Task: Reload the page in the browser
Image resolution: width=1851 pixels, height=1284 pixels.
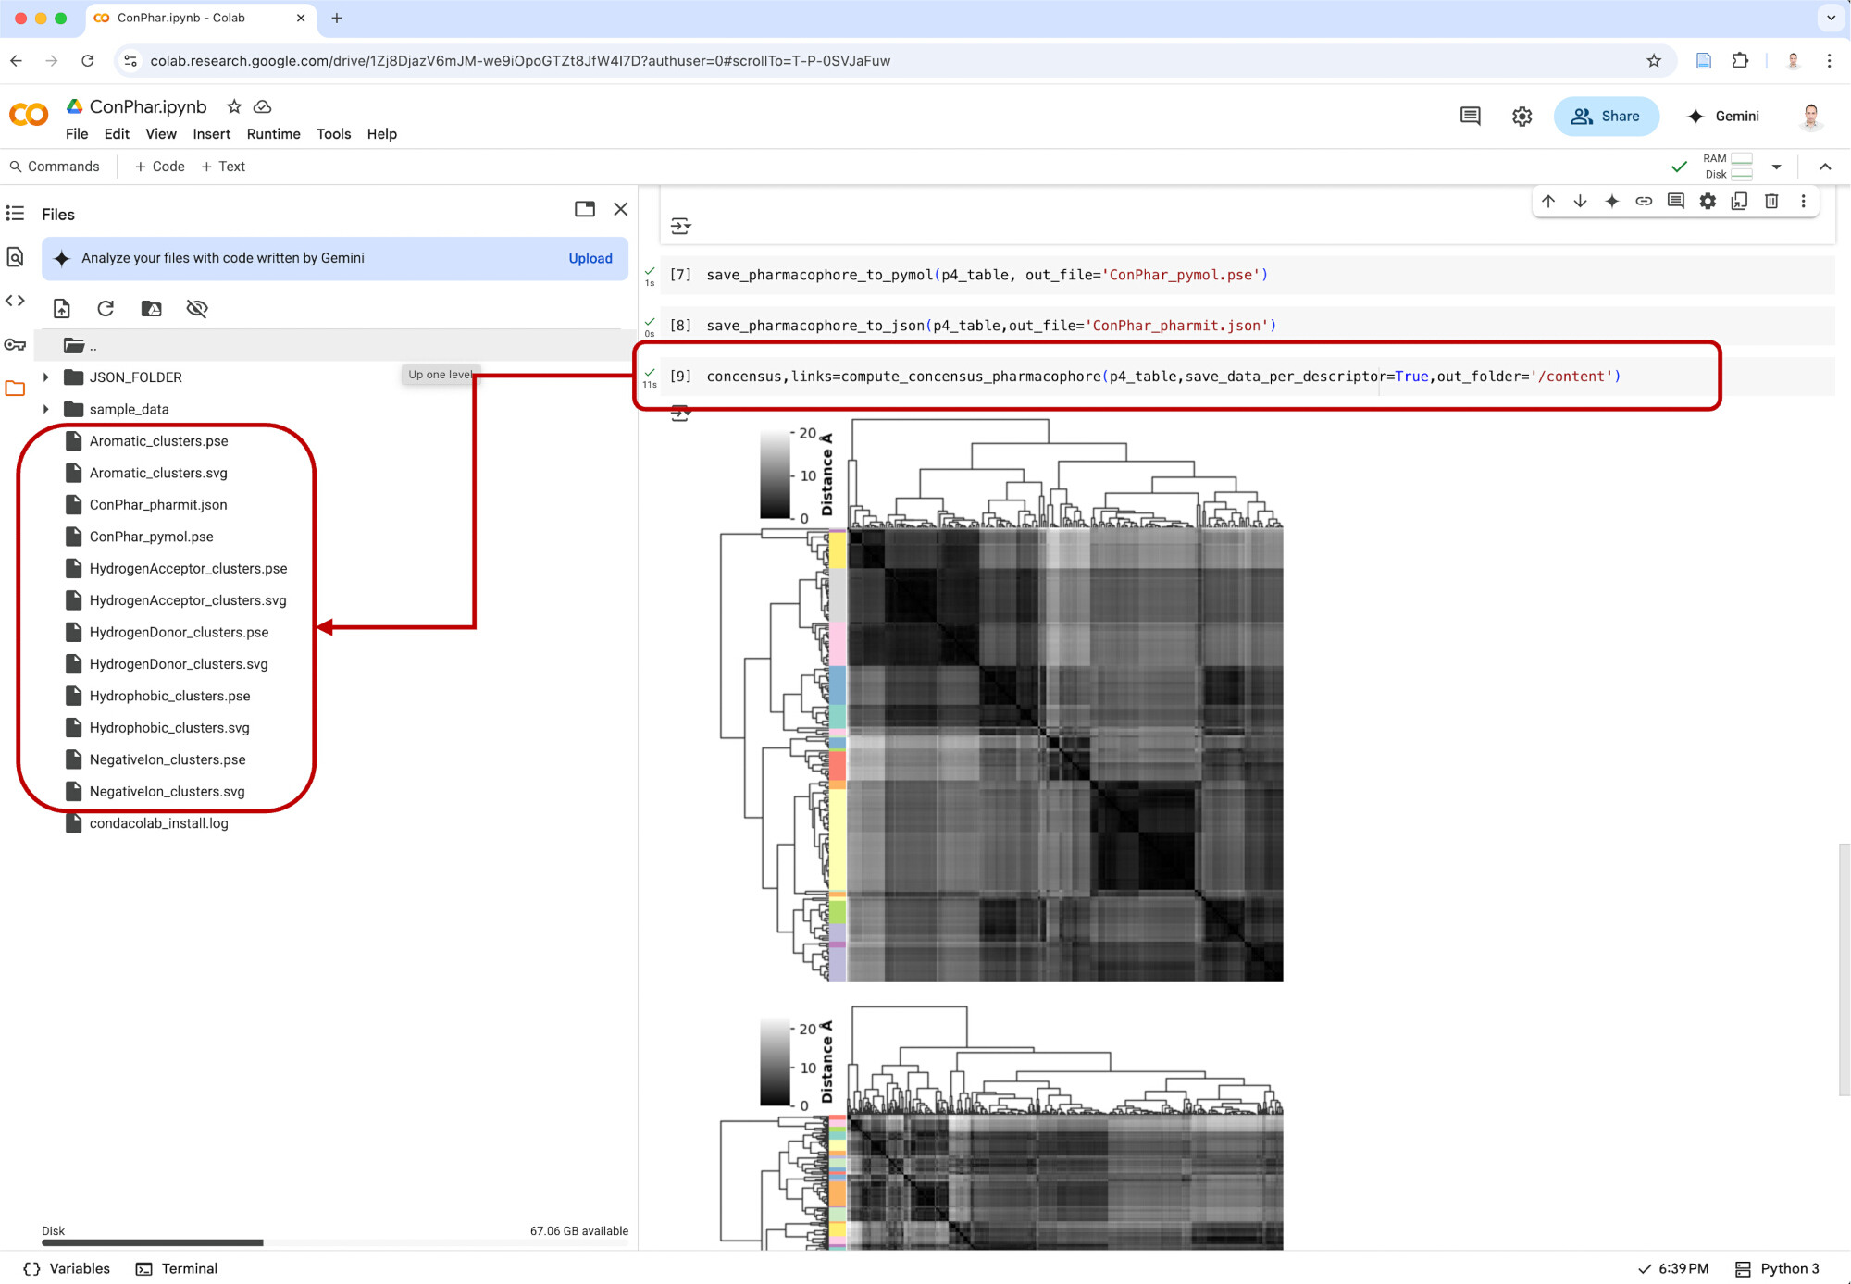Action: click(x=87, y=60)
